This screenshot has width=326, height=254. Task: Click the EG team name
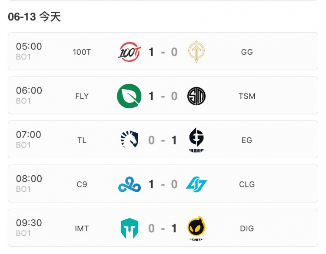click(246, 140)
